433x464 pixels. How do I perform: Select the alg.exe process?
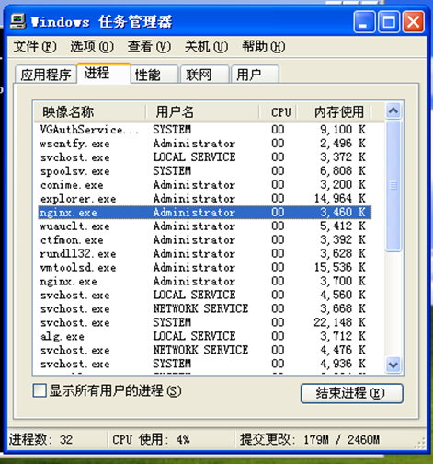tap(205, 336)
